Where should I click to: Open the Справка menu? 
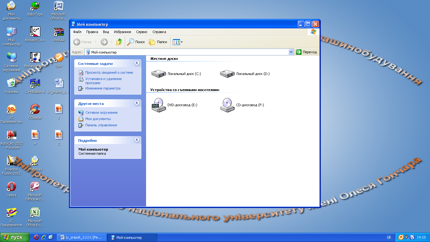(x=159, y=32)
